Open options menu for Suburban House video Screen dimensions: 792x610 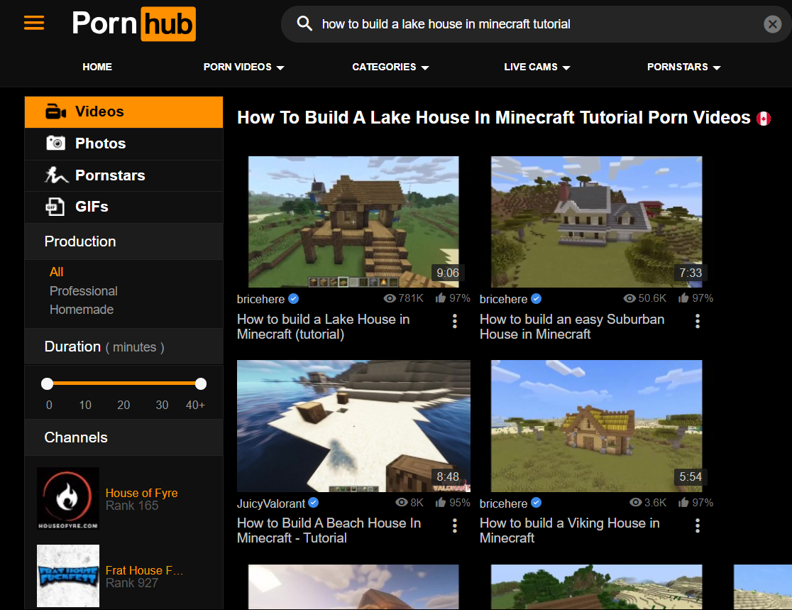coord(698,322)
